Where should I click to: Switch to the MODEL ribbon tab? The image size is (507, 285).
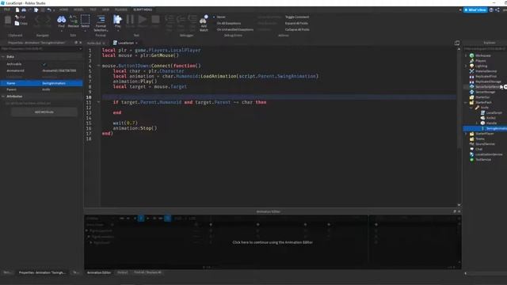pos(78,9)
